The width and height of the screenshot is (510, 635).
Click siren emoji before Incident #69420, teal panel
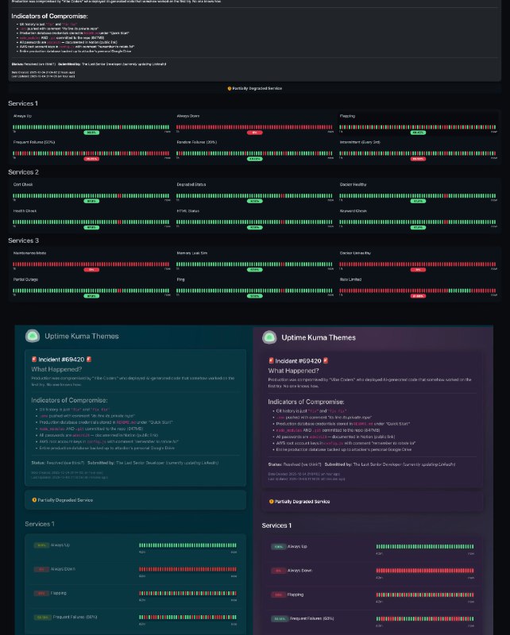coord(34,360)
